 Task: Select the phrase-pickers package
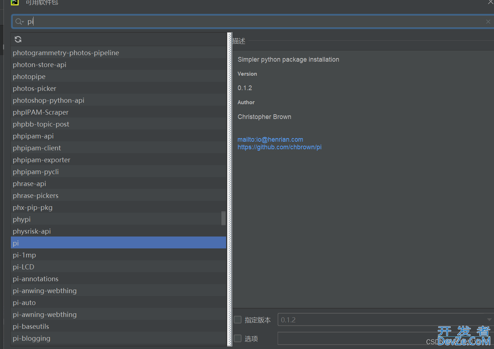(x=118, y=195)
